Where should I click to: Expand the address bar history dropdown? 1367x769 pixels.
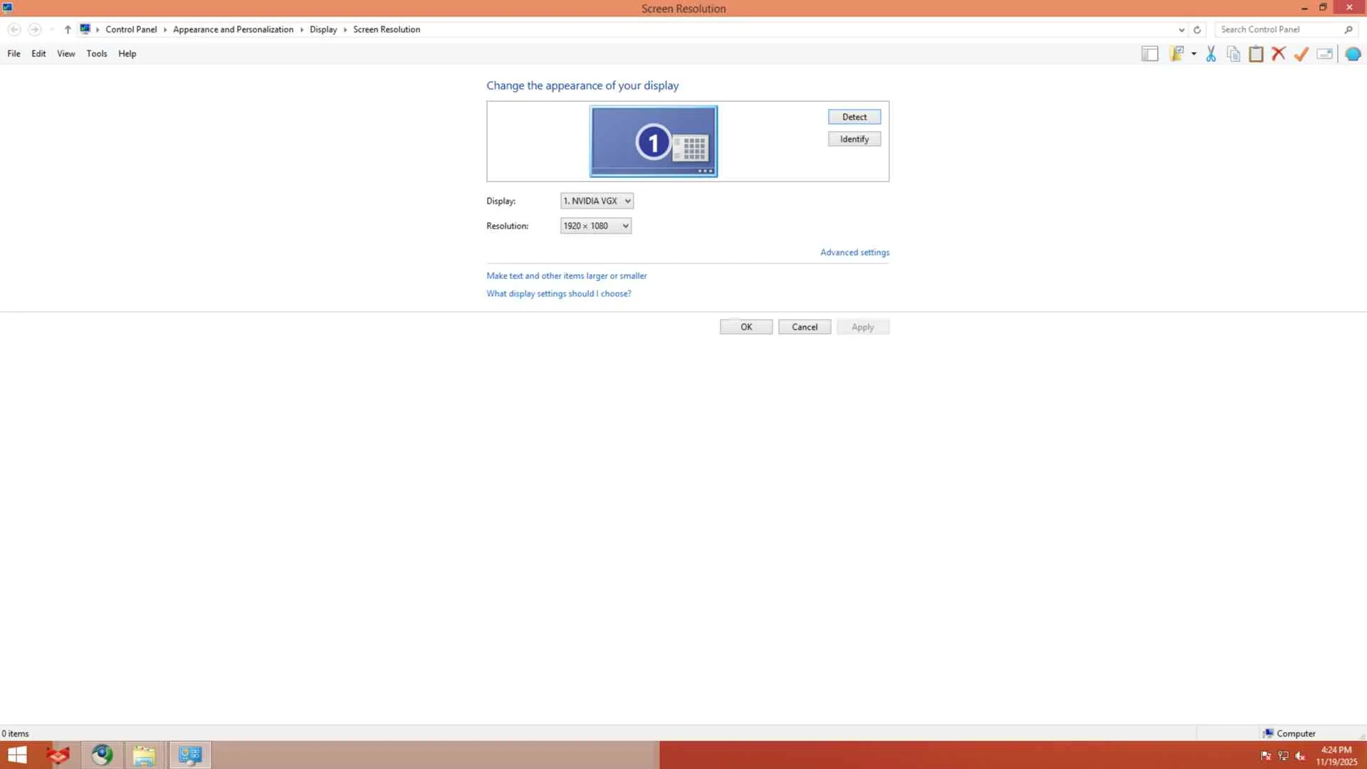coord(1181,30)
